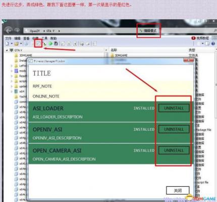Collapse the GTA V tree root
The width and height of the screenshot is (217, 202).
pos(7,50)
